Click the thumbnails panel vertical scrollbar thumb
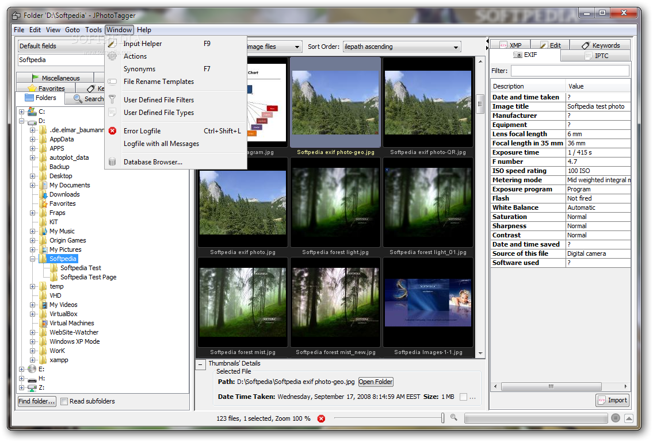653x442 pixels. pyautogui.click(x=480, y=104)
